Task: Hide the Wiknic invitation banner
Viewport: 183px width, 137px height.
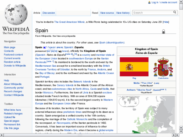Action: tap(166, 22)
